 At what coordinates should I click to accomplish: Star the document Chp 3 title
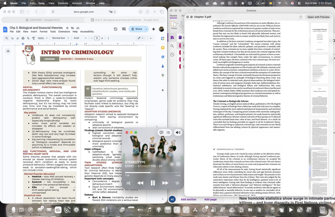pos(67,28)
